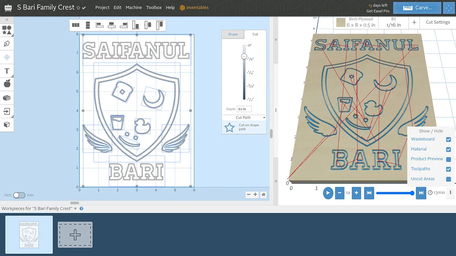Enable the Product Preview checkbox
Viewport: 456px width, 256px height.
[448, 159]
